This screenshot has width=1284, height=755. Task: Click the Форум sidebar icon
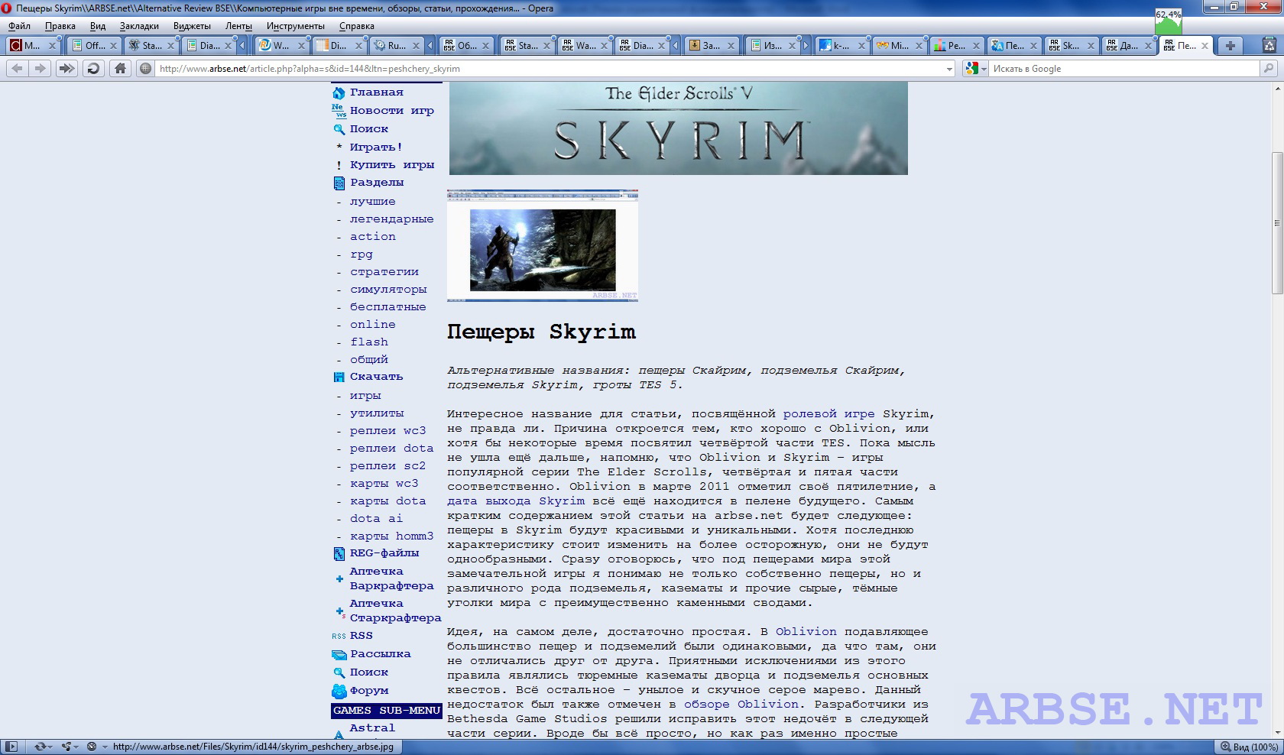point(339,691)
